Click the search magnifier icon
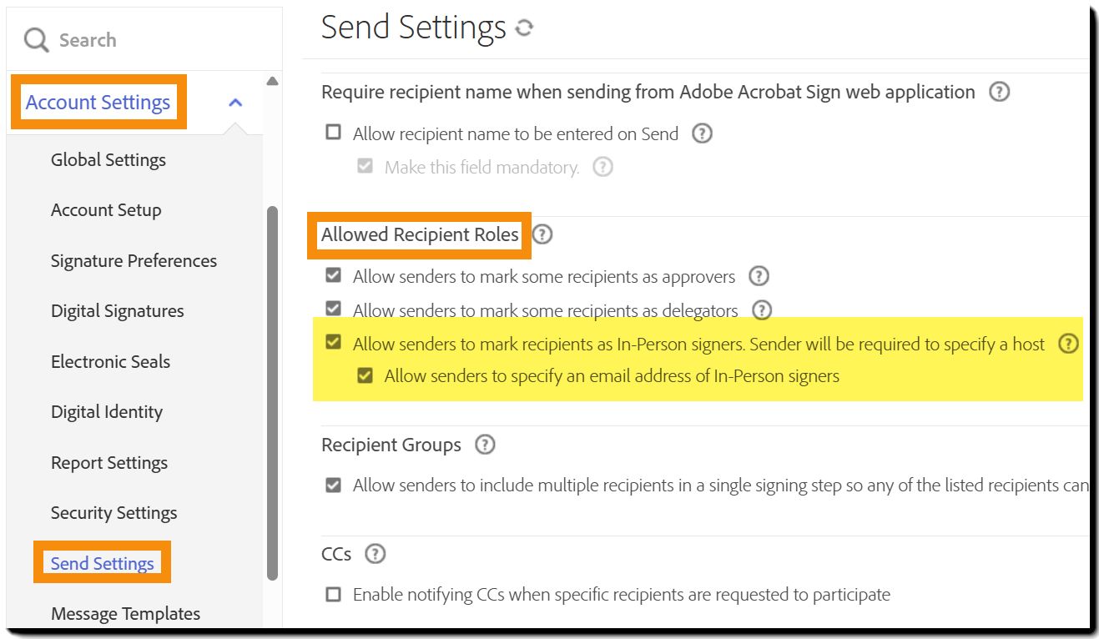Image resolution: width=1099 pixels, height=639 pixels. coord(36,40)
